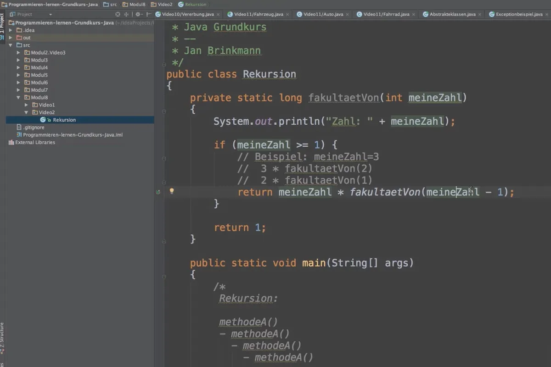Screen dimensions: 551x367
Task: Open the Structure tool window stripe button
Action: [2, 338]
